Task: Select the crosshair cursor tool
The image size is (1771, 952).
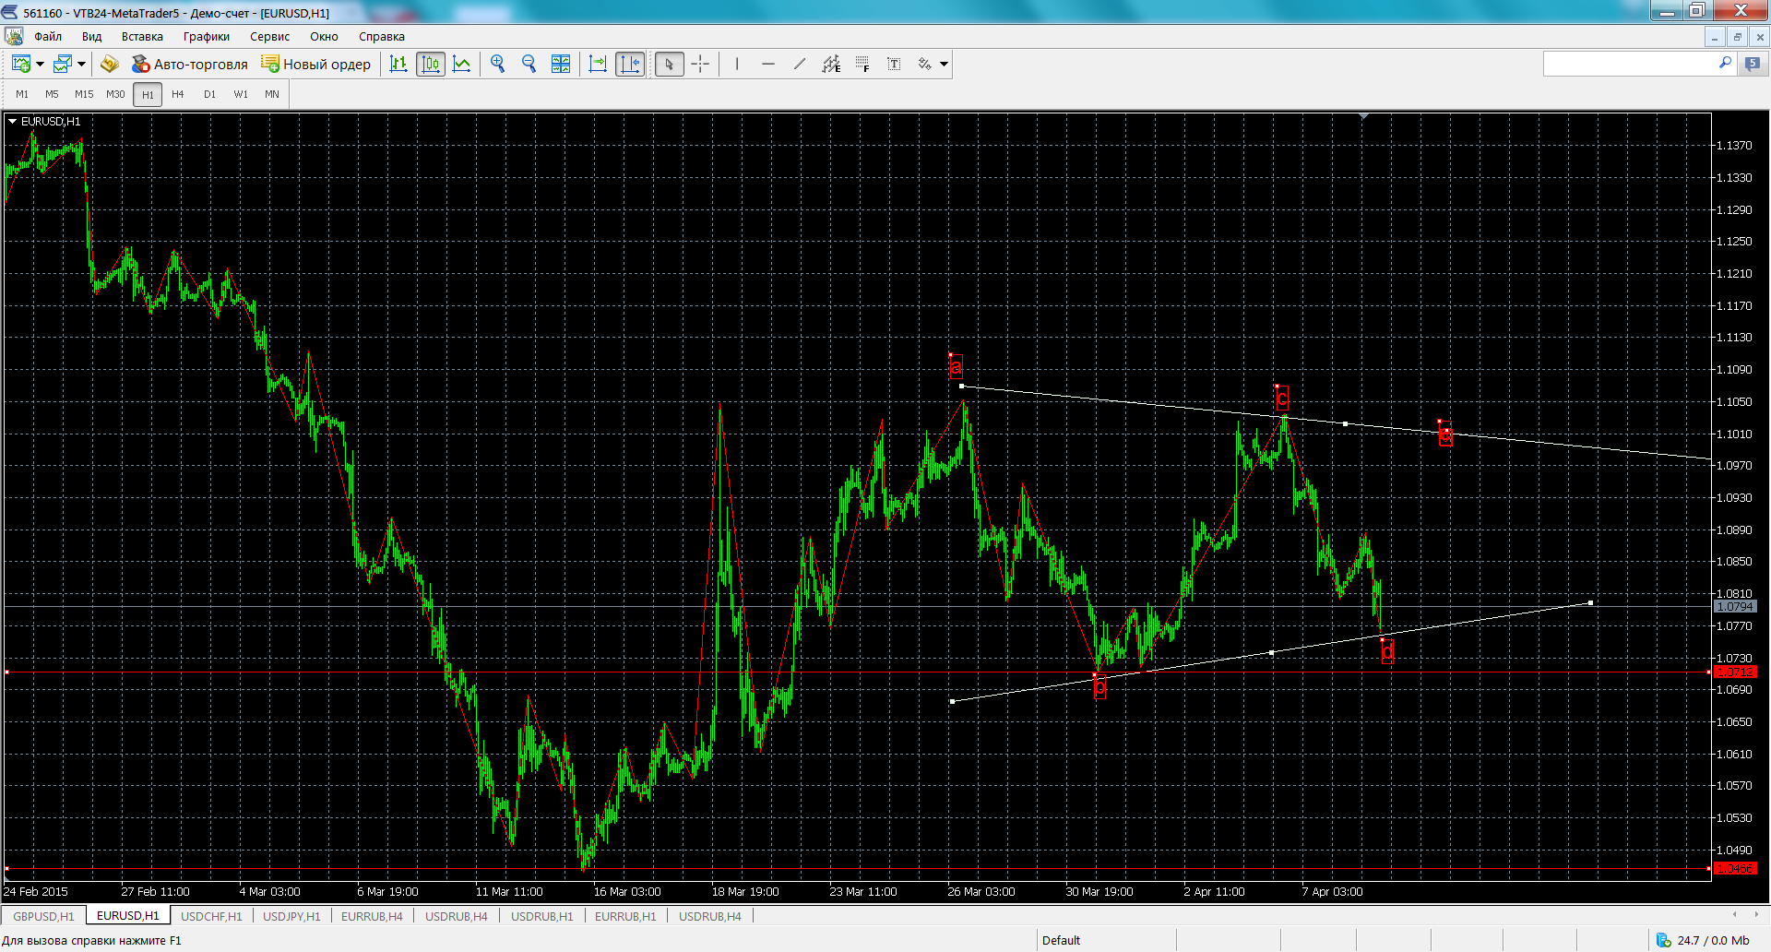Action: [701, 64]
